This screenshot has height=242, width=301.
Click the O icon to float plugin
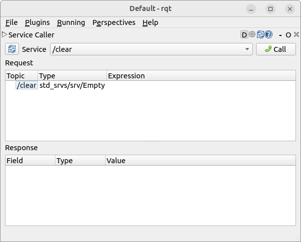click(288, 35)
